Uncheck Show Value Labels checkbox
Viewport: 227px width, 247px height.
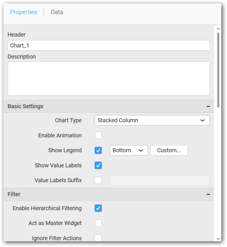tap(98, 165)
